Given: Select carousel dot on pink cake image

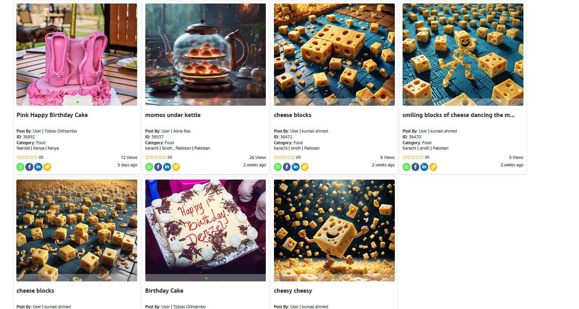Looking at the screenshot, I should (x=78, y=102).
